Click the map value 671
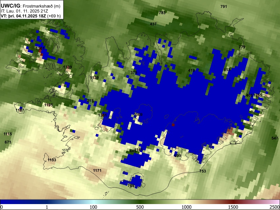Screen dimensions: 280x210 pos(8,142)
